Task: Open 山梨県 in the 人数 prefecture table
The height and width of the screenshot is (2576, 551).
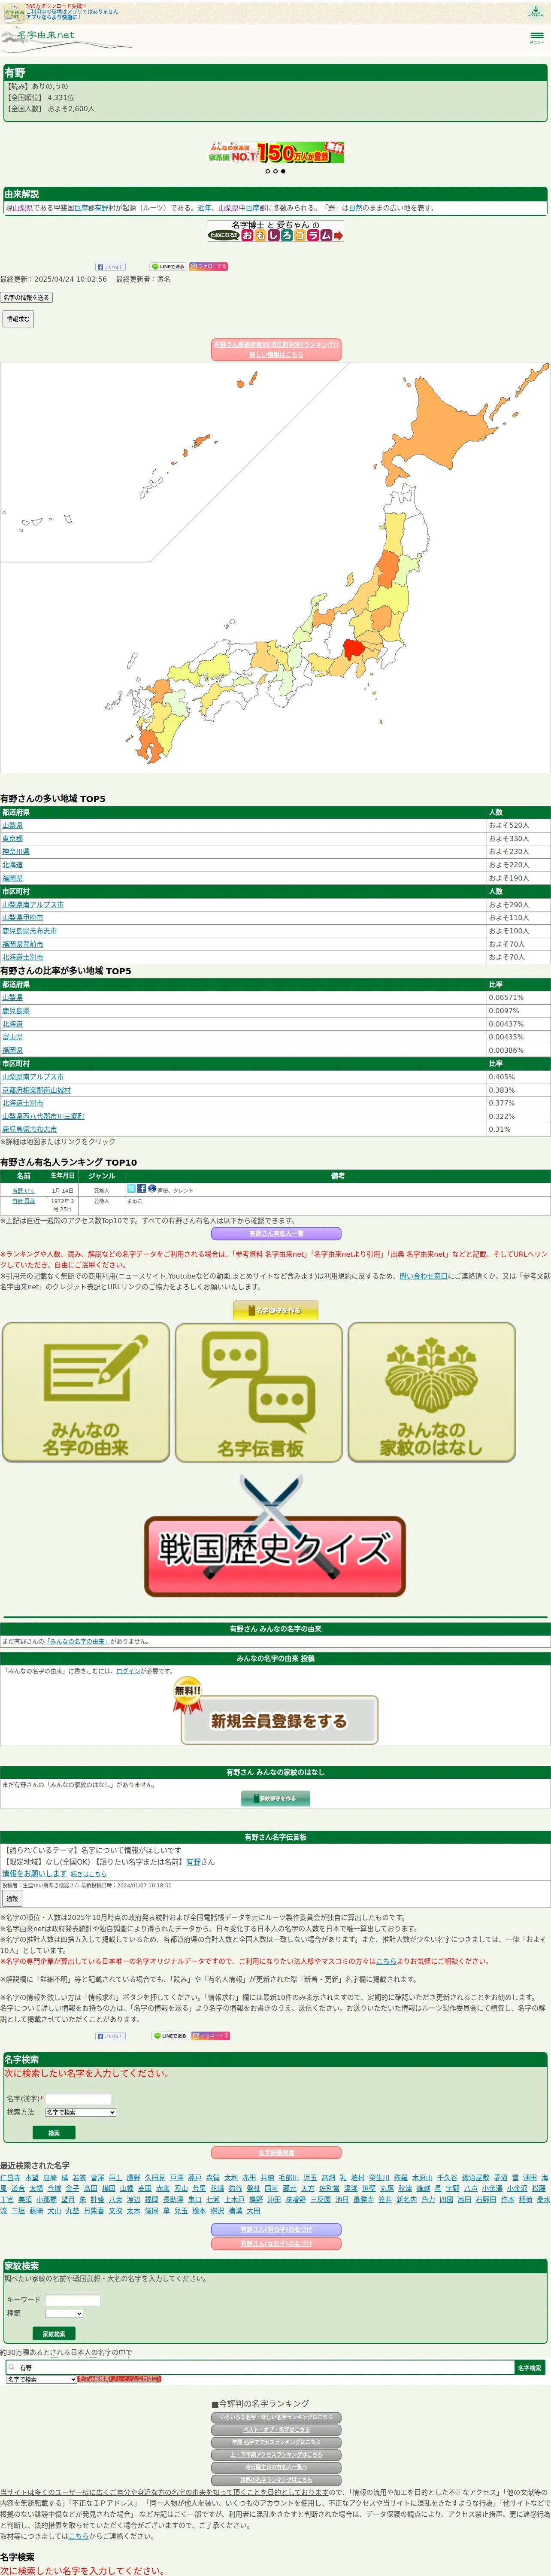Action: click(12, 826)
